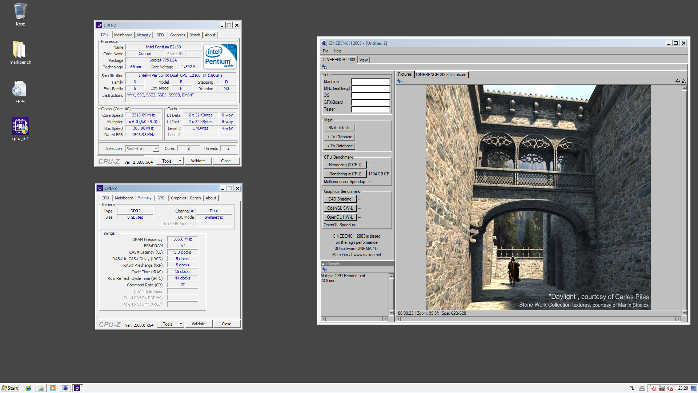698x393 pixels.
Task: Click Tools button in upper CPU-Z
Action: click(x=167, y=161)
